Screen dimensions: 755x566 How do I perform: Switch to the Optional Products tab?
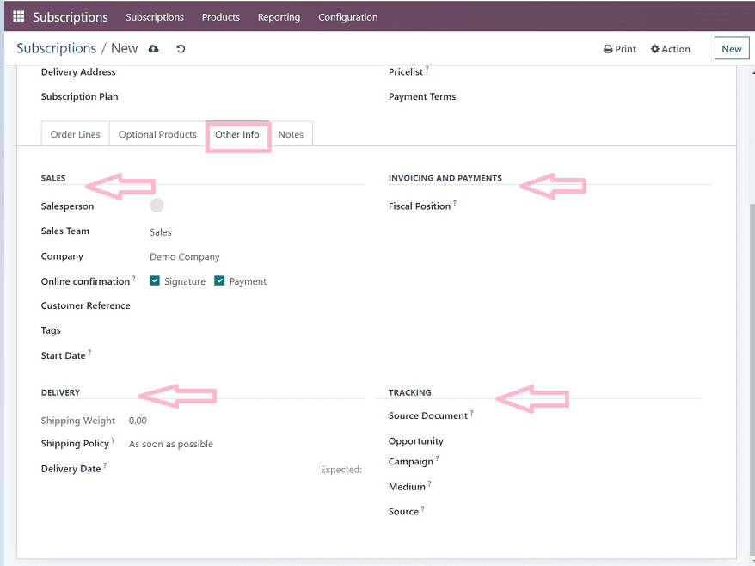[157, 134]
